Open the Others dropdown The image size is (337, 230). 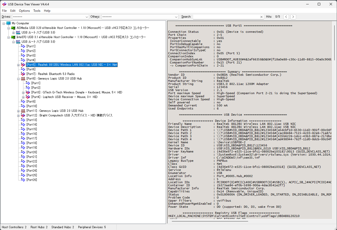pyautogui.click(x=176, y=17)
